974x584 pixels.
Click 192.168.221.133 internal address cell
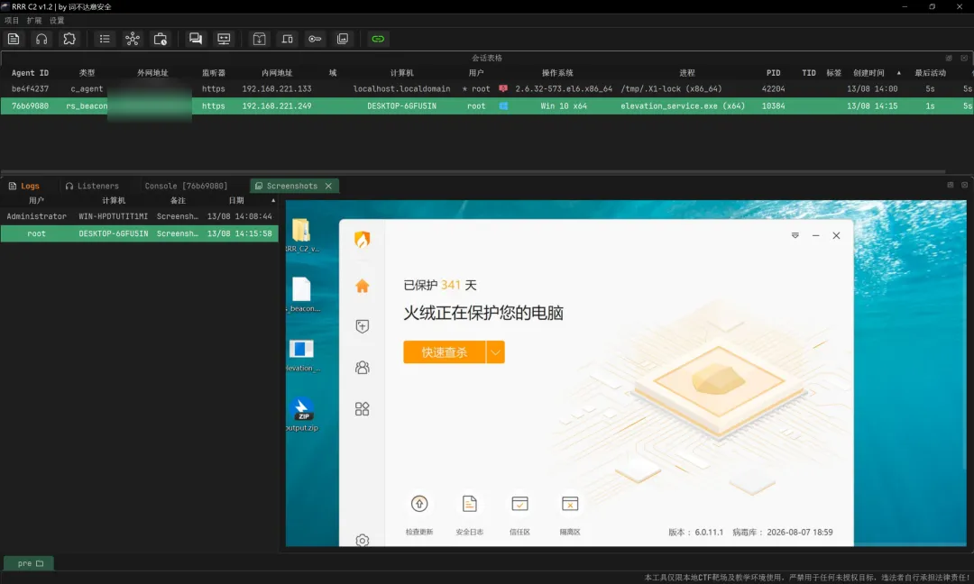pos(277,88)
